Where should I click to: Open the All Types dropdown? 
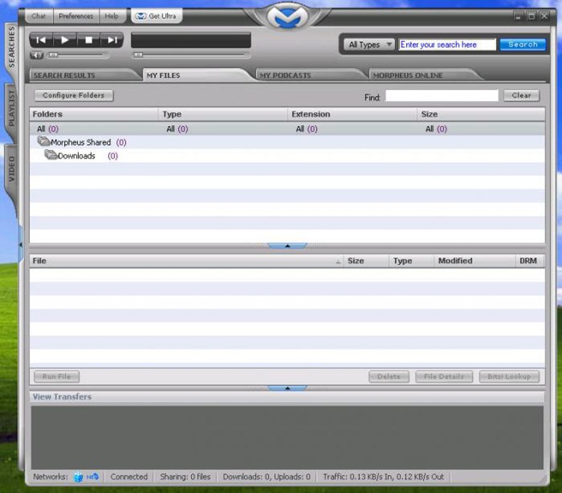[370, 45]
